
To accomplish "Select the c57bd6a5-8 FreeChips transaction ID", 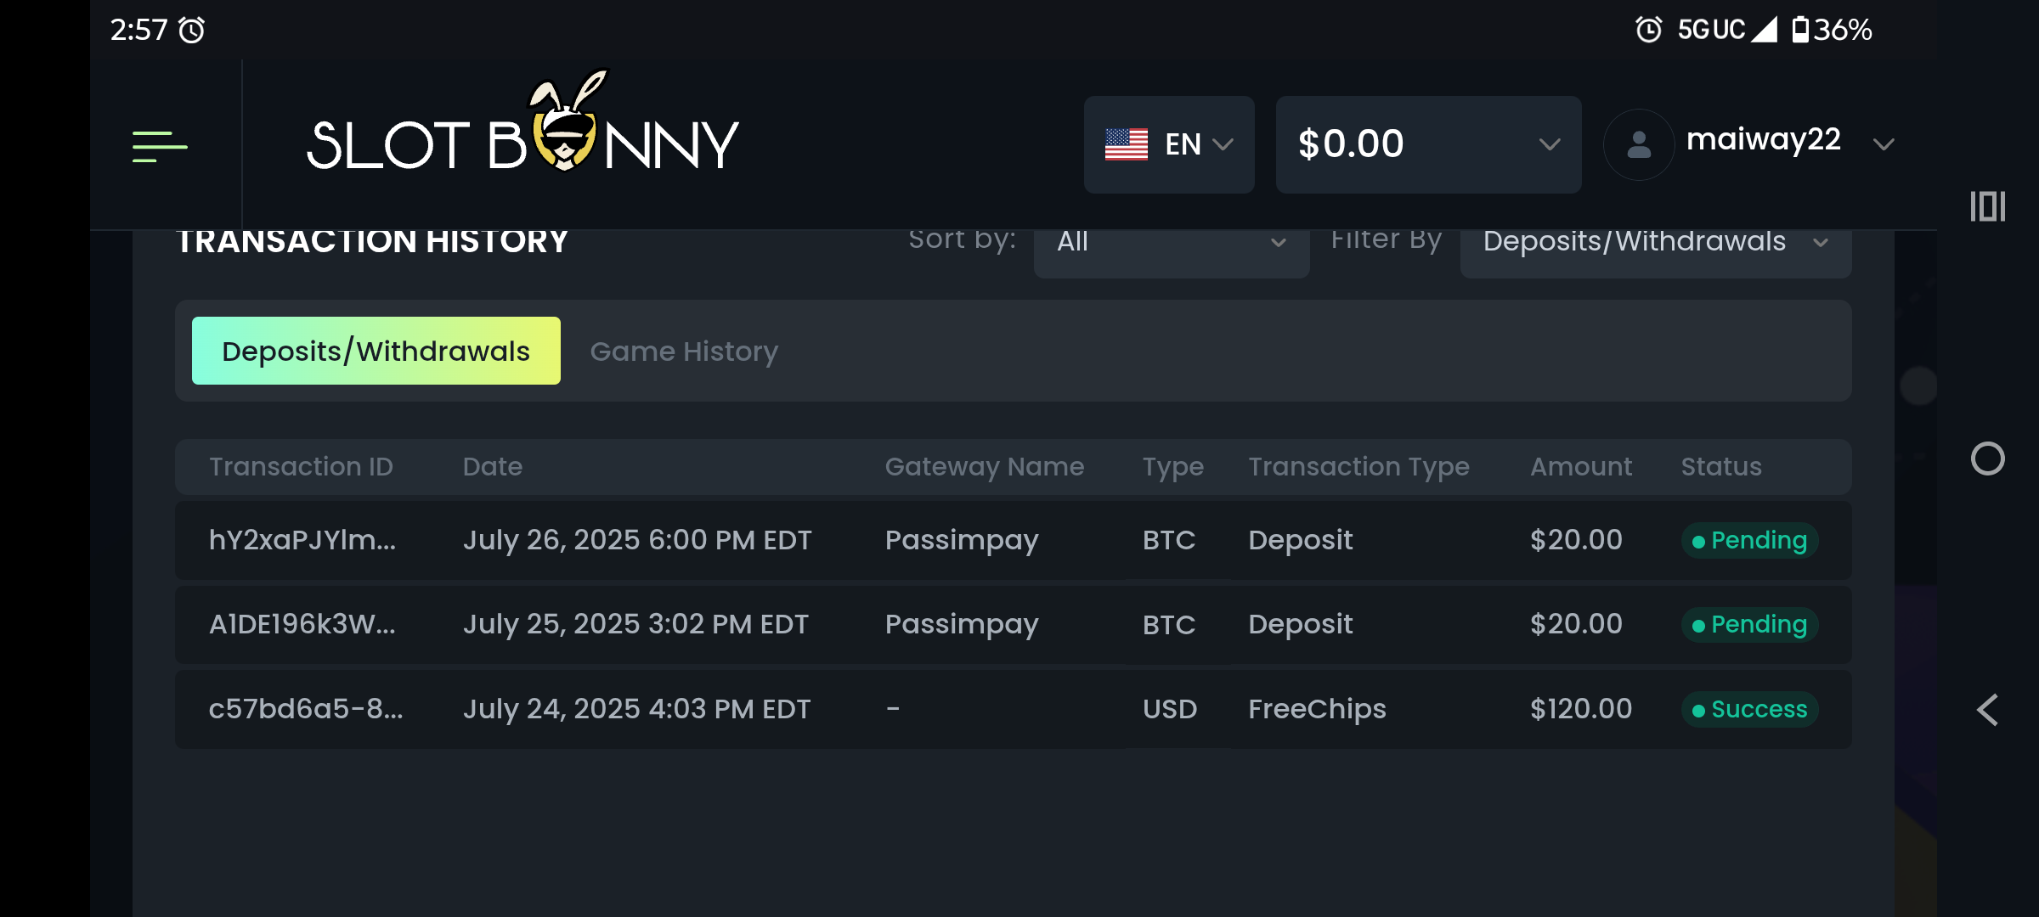I will click(306, 709).
